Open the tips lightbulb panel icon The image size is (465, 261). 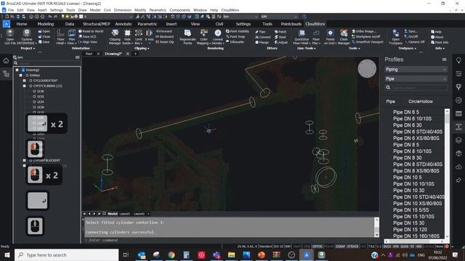click(x=458, y=60)
